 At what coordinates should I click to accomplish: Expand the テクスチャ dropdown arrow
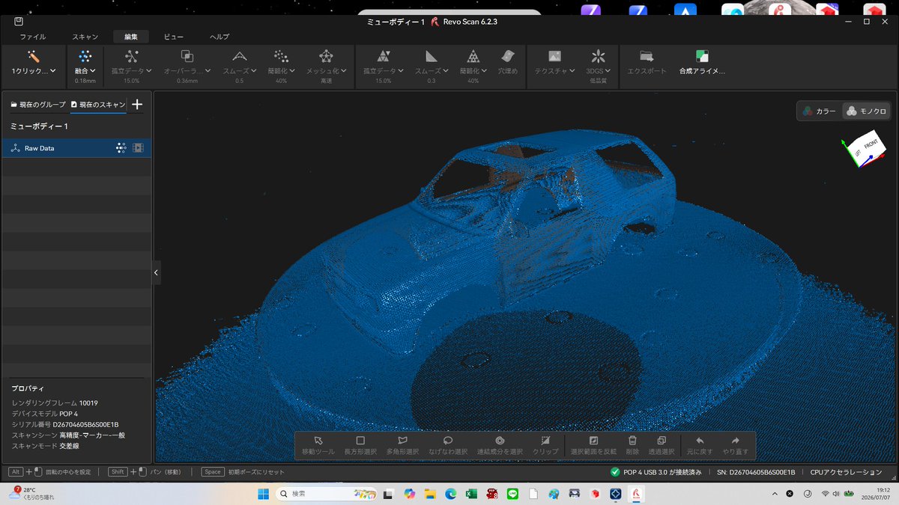coord(573,71)
